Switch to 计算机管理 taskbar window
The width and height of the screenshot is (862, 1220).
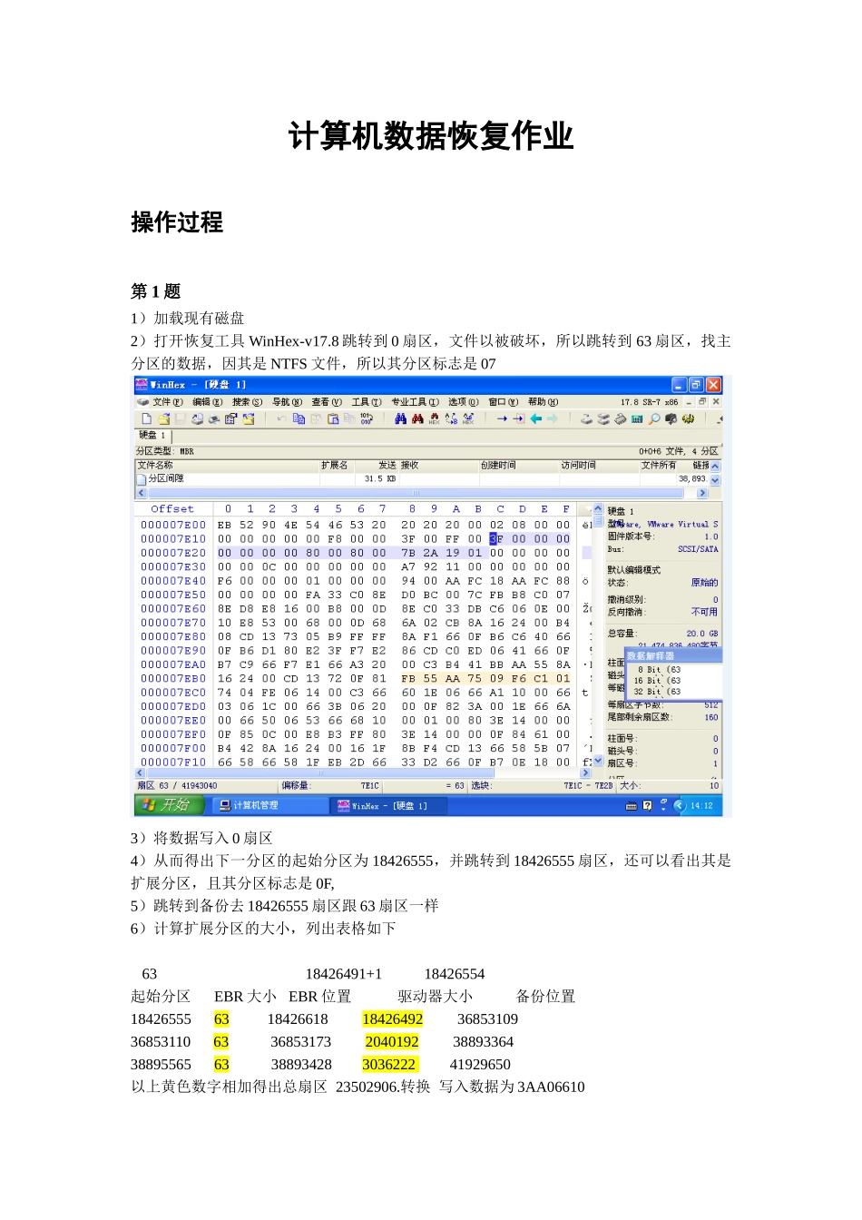[x=270, y=805]
